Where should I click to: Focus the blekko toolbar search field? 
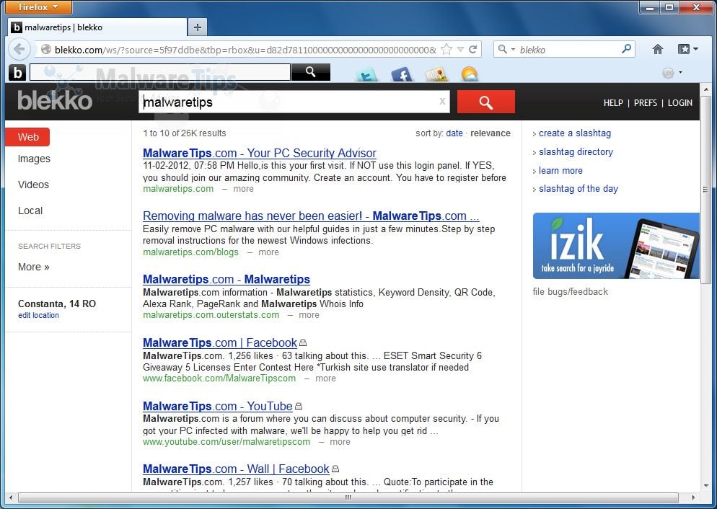point(160,72)
